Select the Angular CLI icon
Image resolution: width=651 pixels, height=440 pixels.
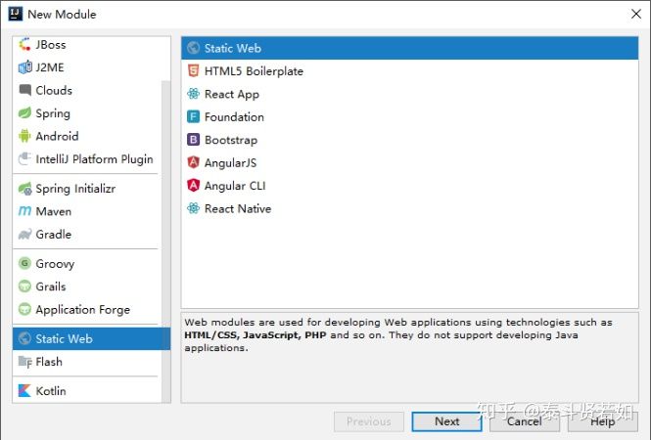point(194,186)
